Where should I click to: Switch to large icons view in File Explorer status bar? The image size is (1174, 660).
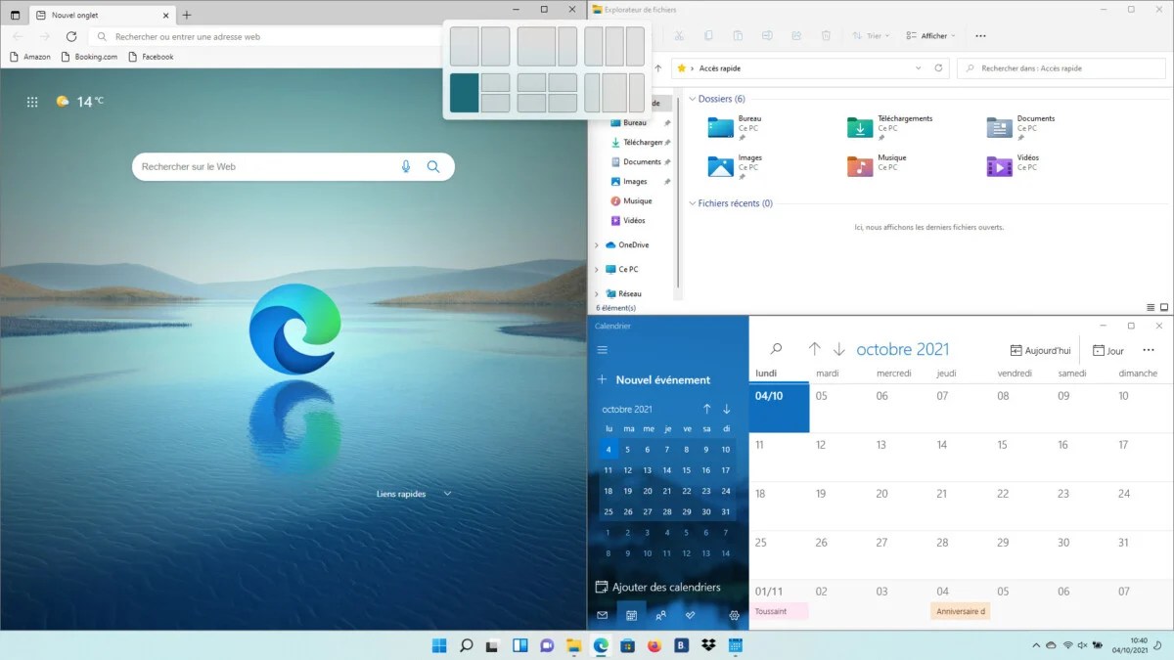[1163, 308]
